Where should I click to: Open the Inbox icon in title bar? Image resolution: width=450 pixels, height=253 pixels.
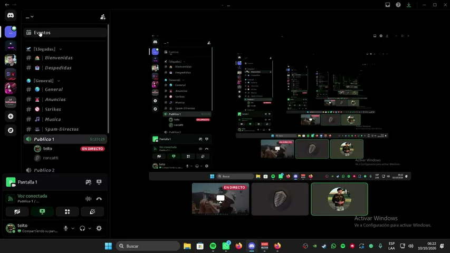coord(388,5)
